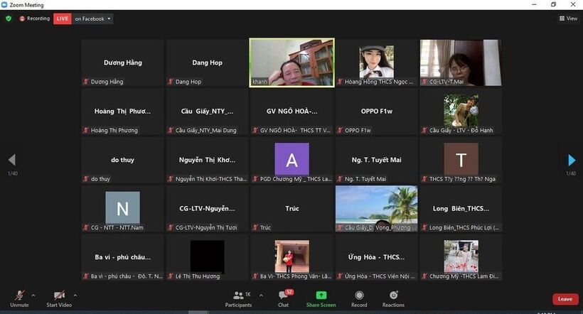
Task: Open the Participants list
Action: click(x=238, y=298)
